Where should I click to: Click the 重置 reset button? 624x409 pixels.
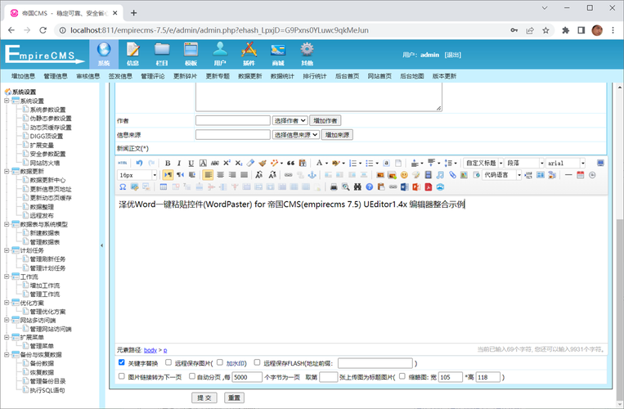[235, 398]
